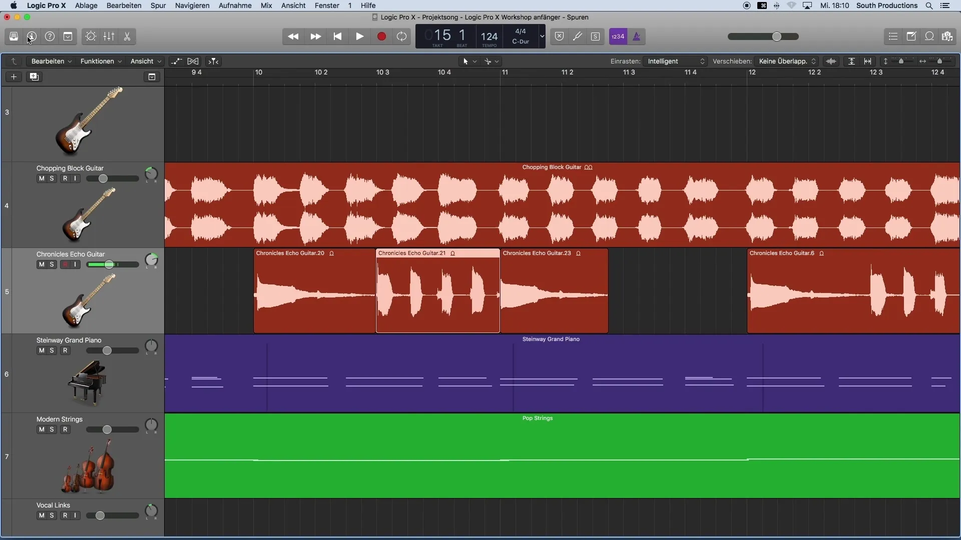Open the Ablage menu in menu bar
Viewport: 961px width, 540px height.
[x=86, y=5]
